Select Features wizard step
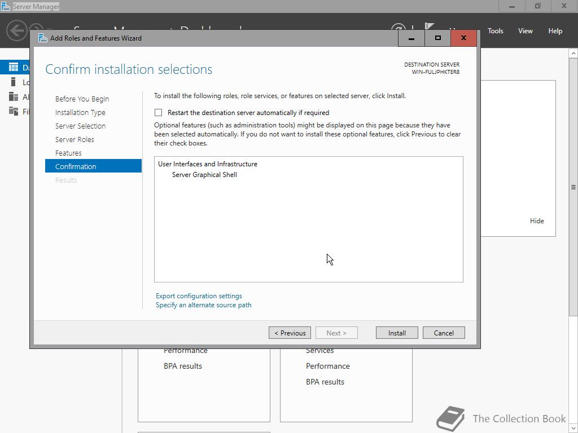The width and height of the screenshot is (578, 433). (68, 153)
